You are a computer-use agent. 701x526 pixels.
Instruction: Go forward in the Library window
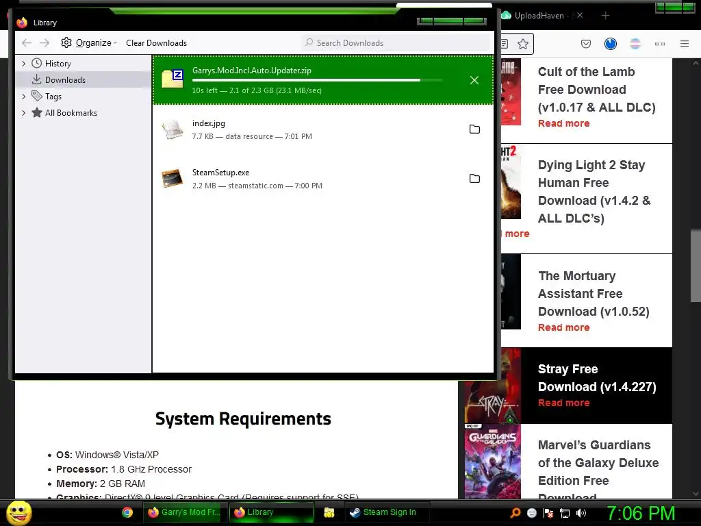click(44, 43)
